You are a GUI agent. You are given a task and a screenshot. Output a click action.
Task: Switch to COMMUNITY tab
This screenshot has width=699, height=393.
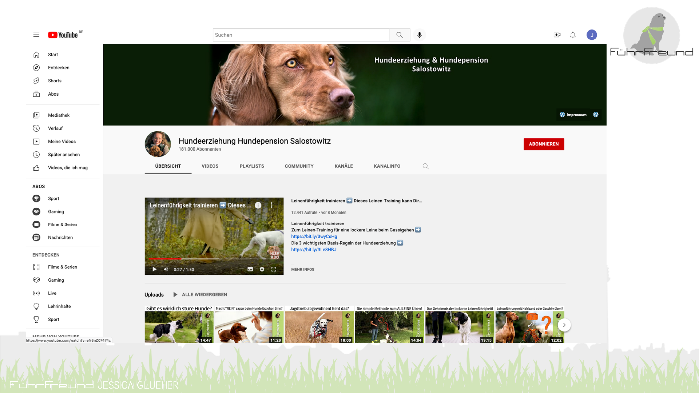(x=299, y=166)
